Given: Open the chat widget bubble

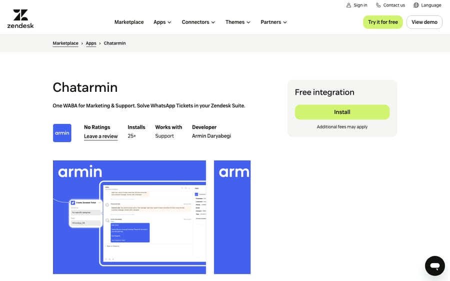Looking at the screenshot, I should point(435,266).
